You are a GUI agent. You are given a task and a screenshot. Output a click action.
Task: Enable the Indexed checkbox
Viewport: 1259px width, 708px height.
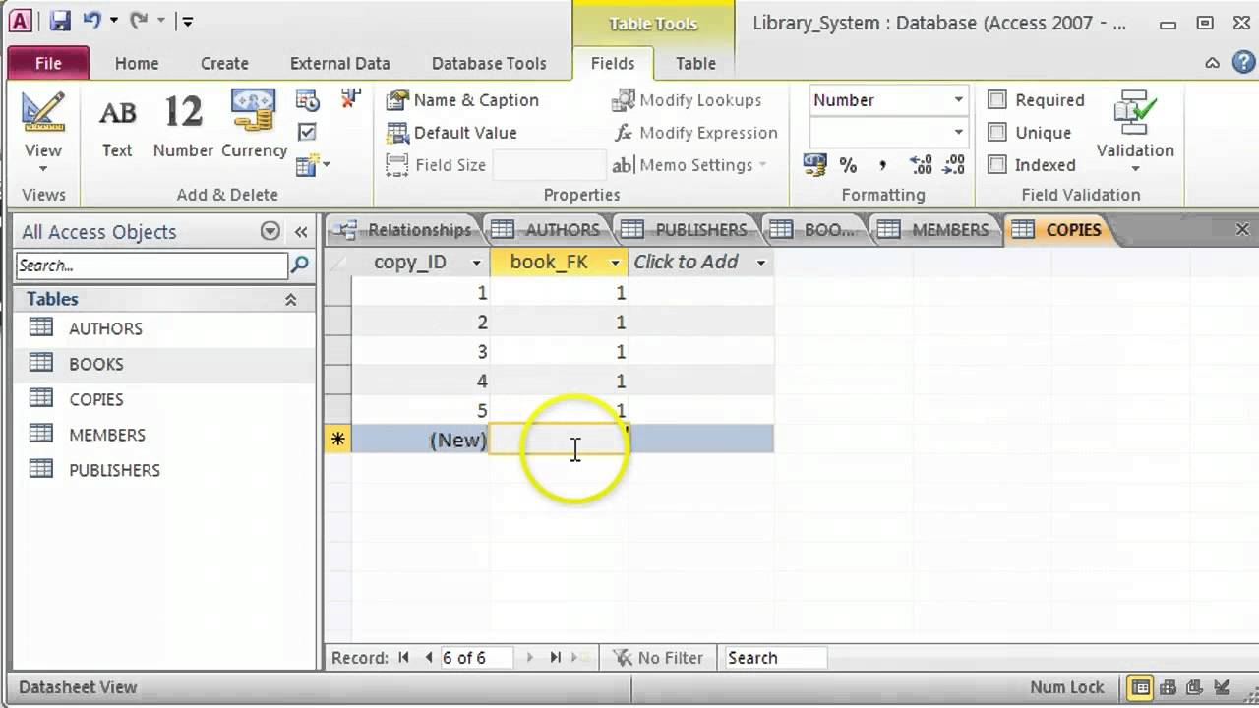[997, 165]
